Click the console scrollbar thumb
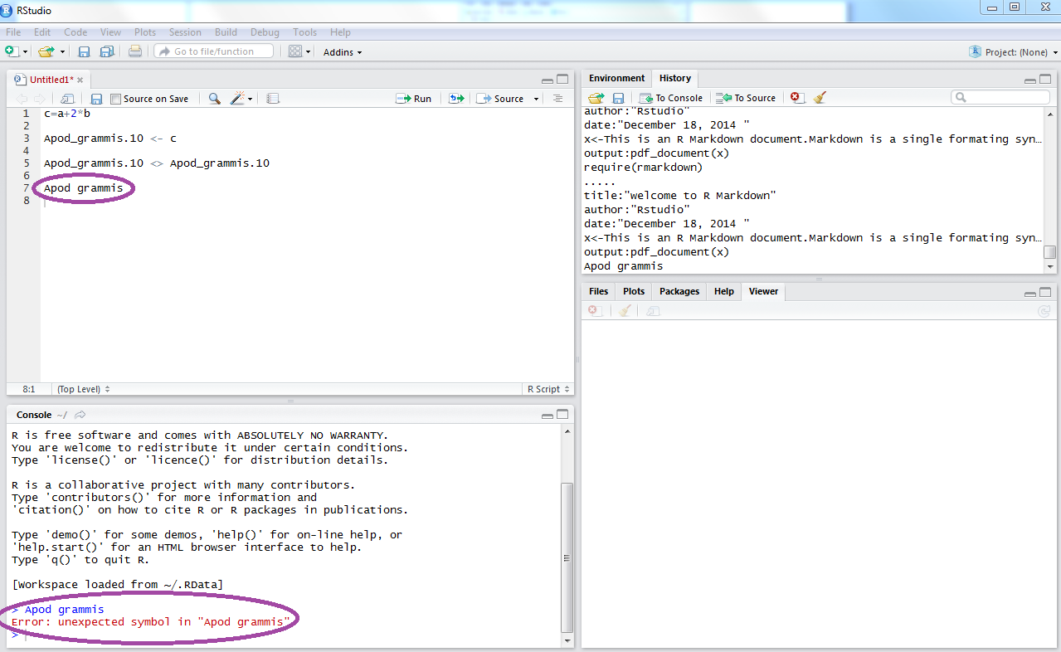Screen dimensions: 1061x652 click(567, 557)
